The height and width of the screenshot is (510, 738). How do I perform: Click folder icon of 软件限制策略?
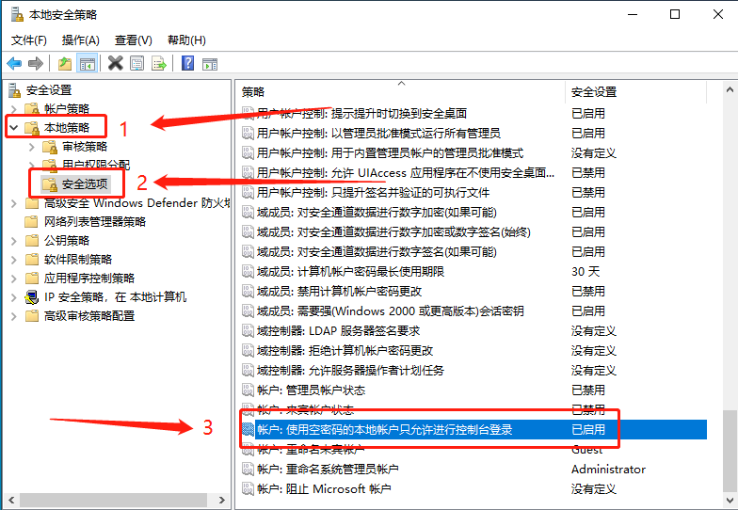(x=32, y=260)
